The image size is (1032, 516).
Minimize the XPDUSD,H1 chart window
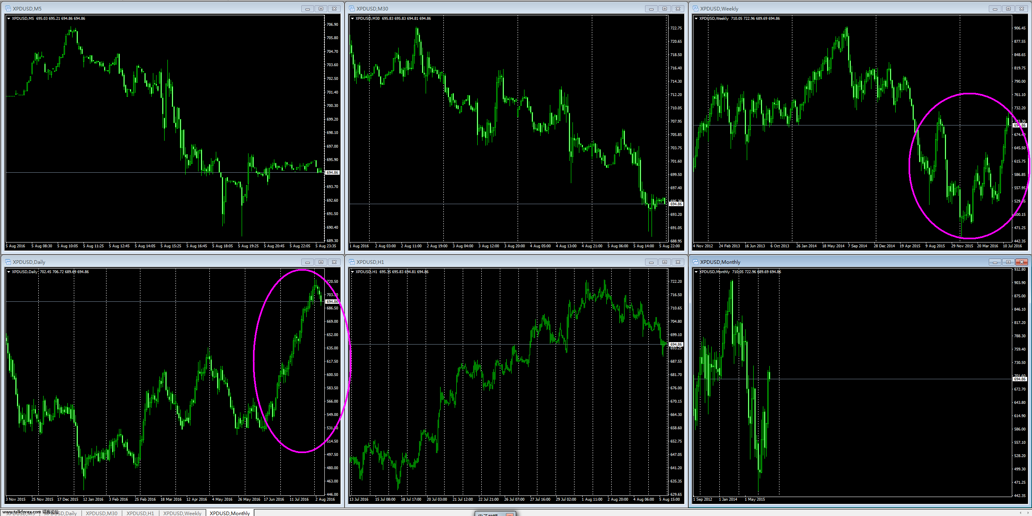tap(651, 262)
